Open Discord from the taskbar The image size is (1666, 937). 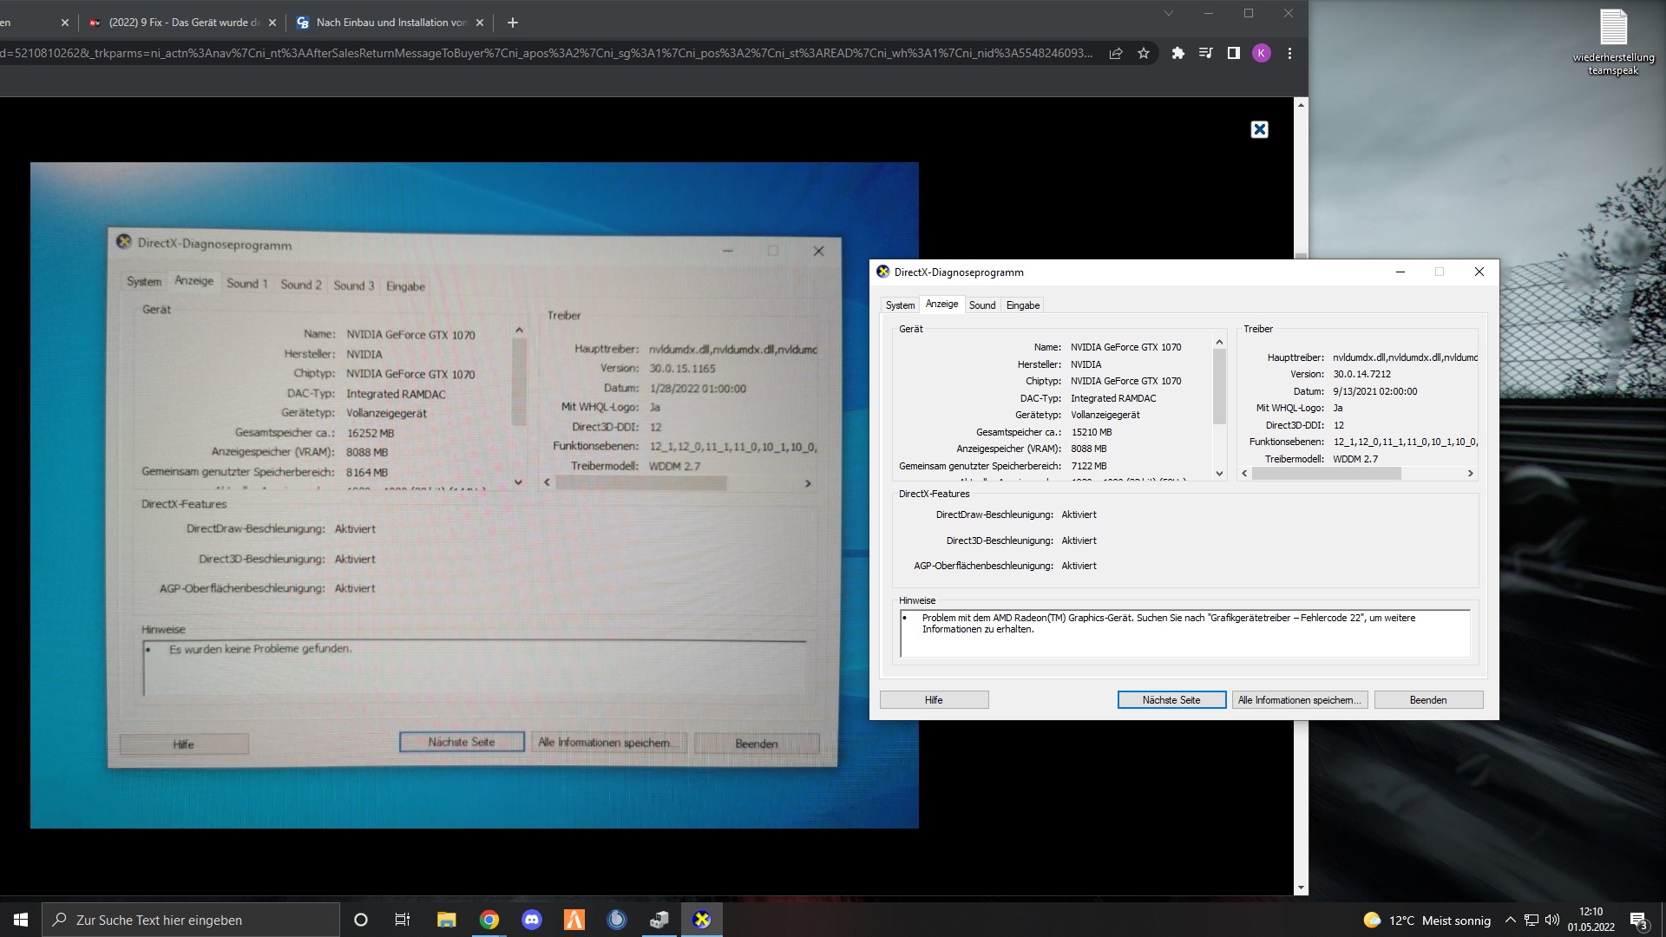pyautogui.click(x=532, y=920)
